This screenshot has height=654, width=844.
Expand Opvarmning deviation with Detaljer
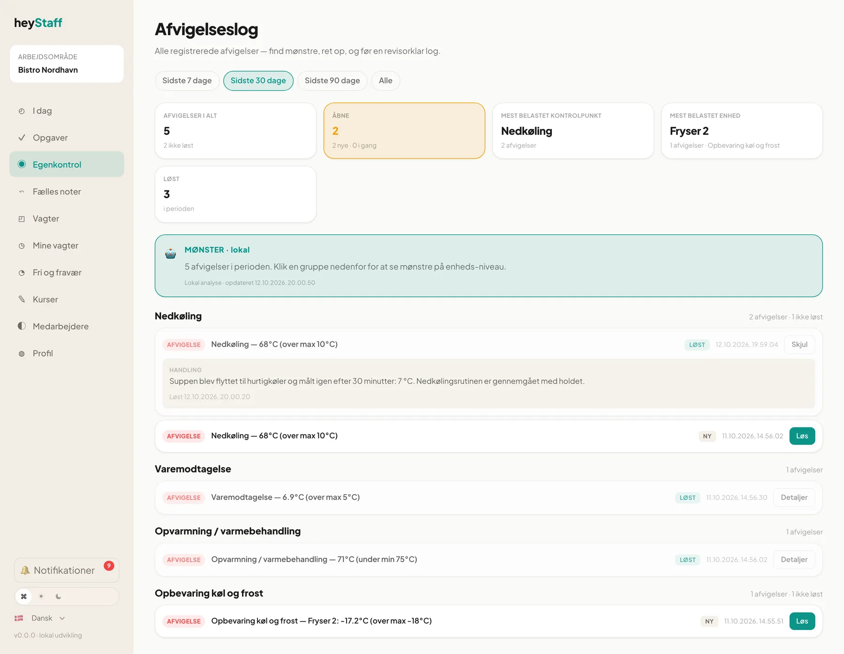pos(794,559)
